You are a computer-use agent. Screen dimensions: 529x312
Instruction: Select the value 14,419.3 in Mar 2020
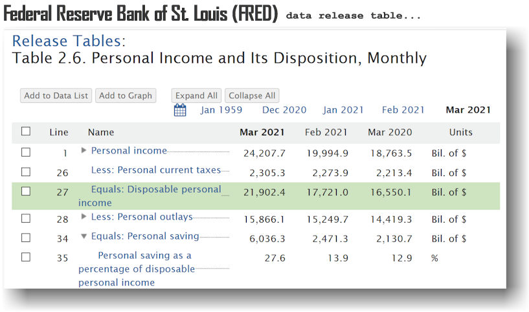click(x=391, y=219)
